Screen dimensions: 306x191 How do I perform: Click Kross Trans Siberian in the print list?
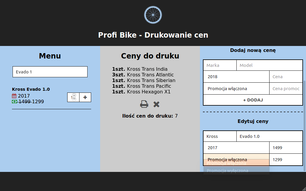(x=151, y=80)
